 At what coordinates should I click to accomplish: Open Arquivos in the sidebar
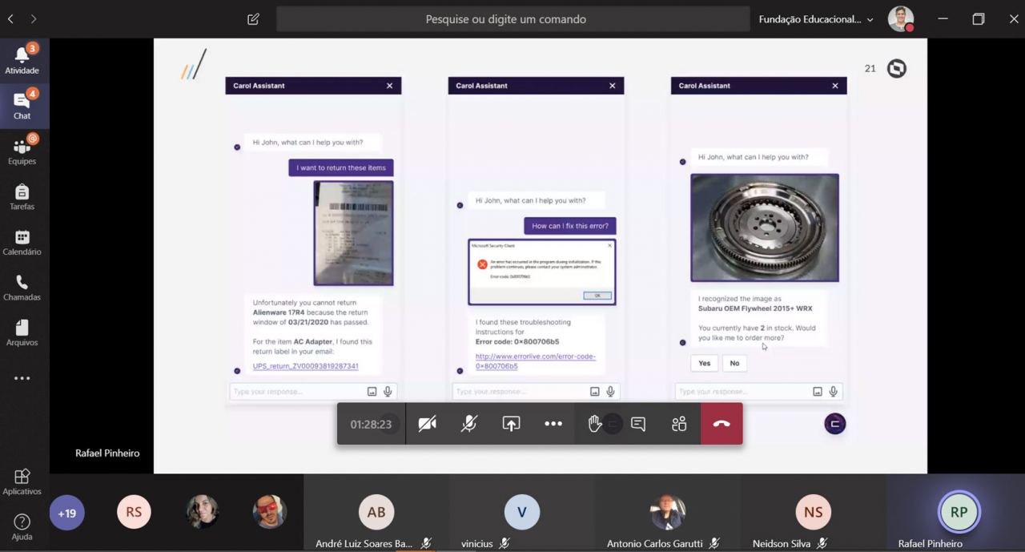(22, 332)
